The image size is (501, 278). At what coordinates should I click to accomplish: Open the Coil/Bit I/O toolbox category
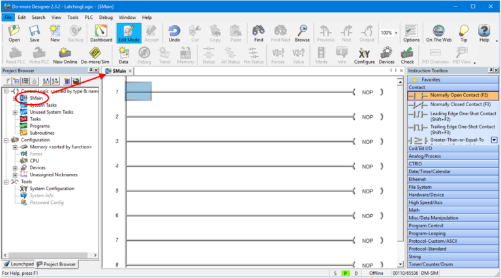[453, 148]
